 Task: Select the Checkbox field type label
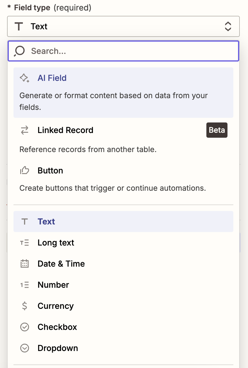[57, 327]
